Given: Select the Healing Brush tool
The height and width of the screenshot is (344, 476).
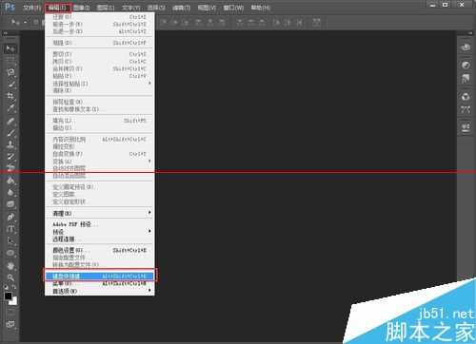Looking at the screenshot, I should pos(10,122).
